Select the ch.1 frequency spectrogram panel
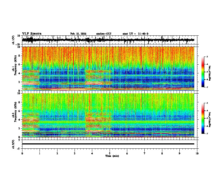222x172 pixels. click(108, 69)
